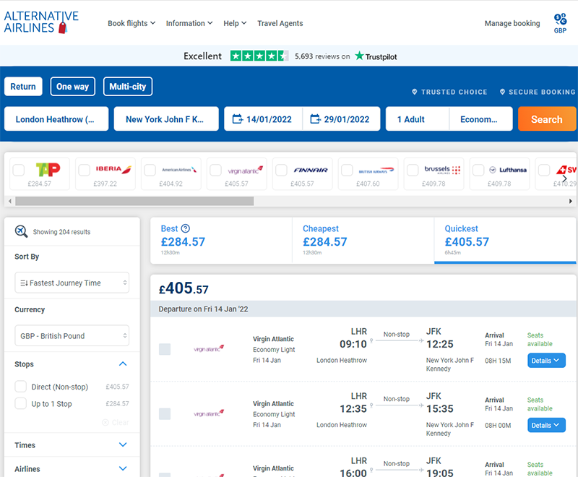Viewport: 578px width, 477px height.
Task: Open the Book flights menu
Action: click(x=131, y=23)
